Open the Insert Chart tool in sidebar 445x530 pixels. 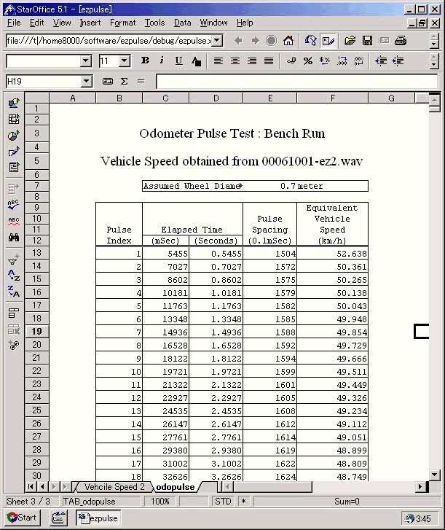click(14, 135)
